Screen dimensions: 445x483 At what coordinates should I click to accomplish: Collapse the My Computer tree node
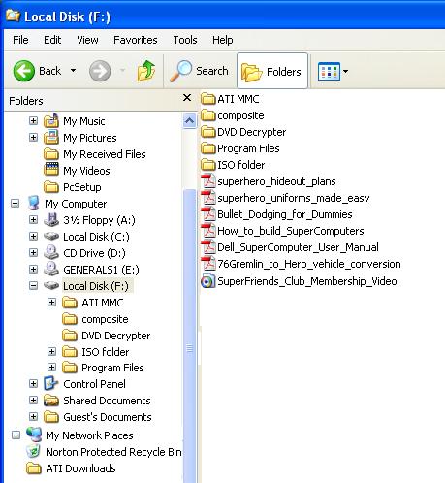16,204
